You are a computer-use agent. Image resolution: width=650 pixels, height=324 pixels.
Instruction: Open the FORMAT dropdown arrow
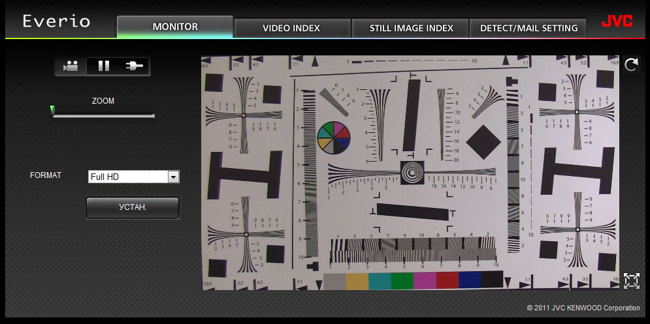[x=173, y=177]
